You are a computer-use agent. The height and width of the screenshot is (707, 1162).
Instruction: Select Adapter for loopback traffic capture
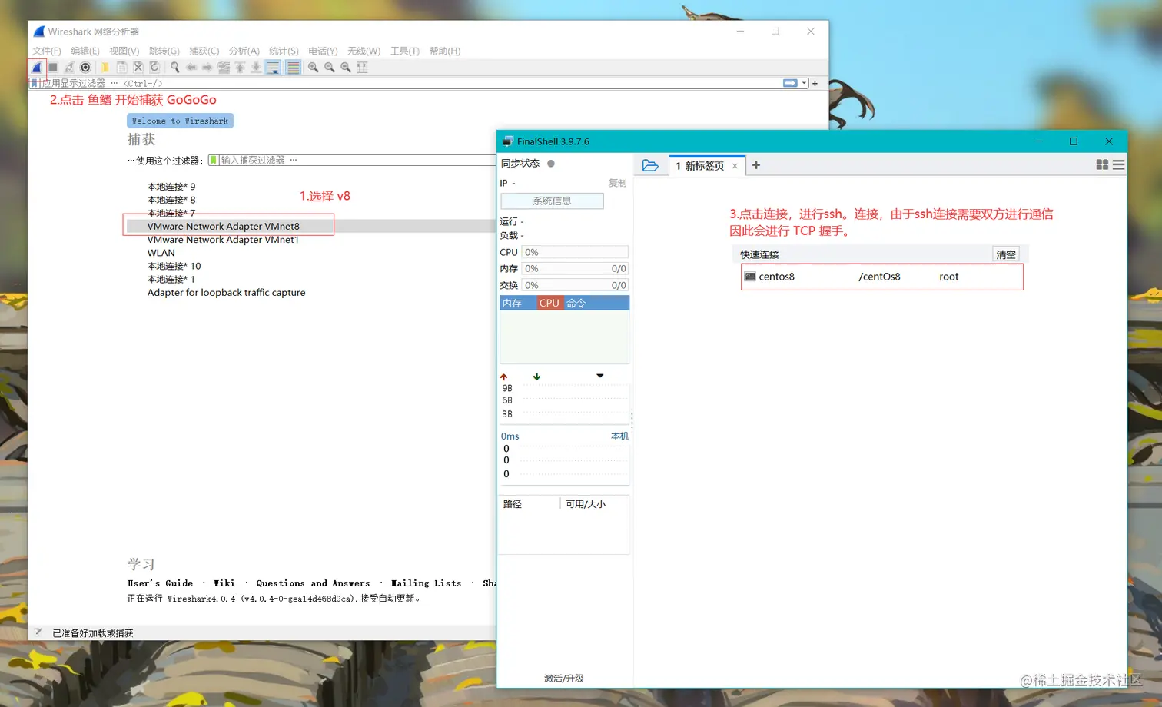(x=226, y=293)
